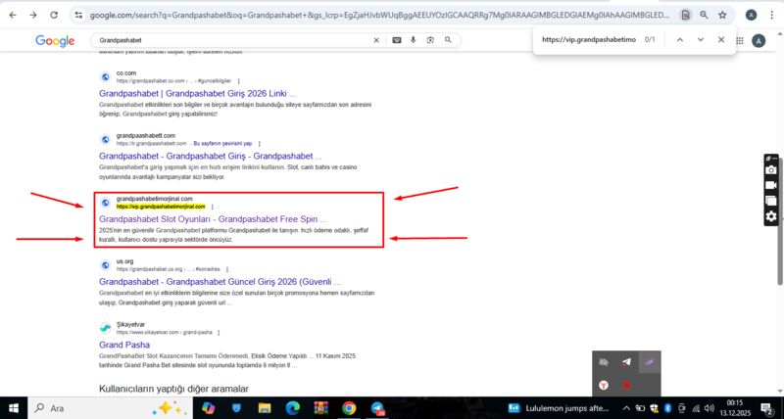784x419 pixels.
Task: Start voice search with the microphone
Action: pyautogui.click(x=413, y=40)
